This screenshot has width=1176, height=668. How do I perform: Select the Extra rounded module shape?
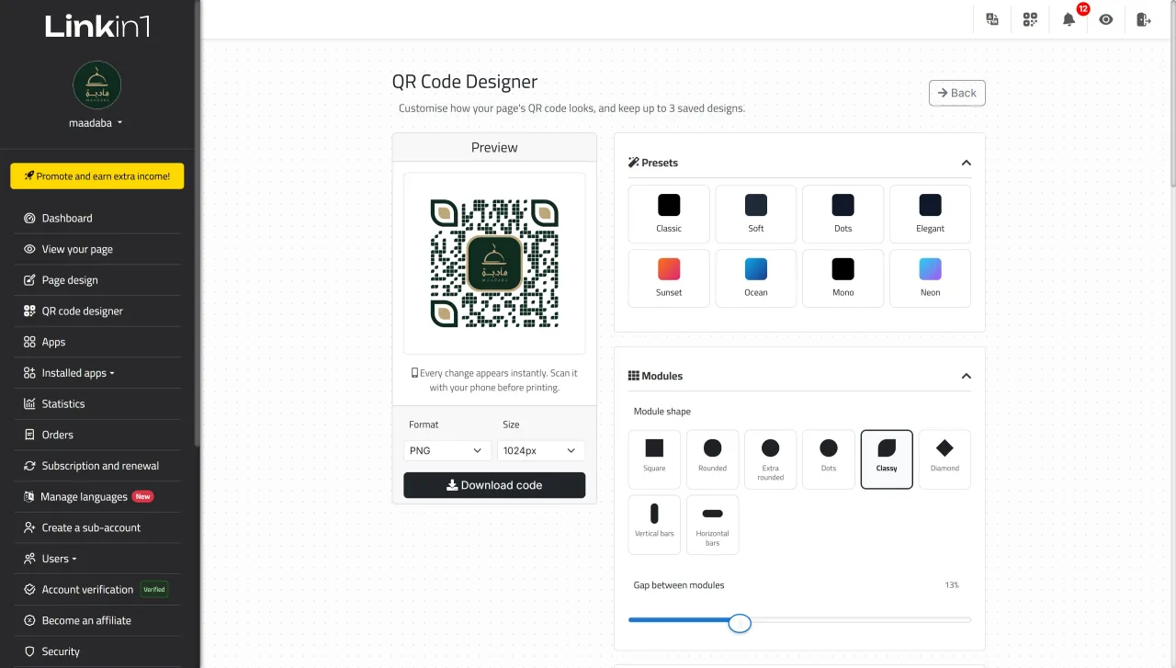click(771, 459)
